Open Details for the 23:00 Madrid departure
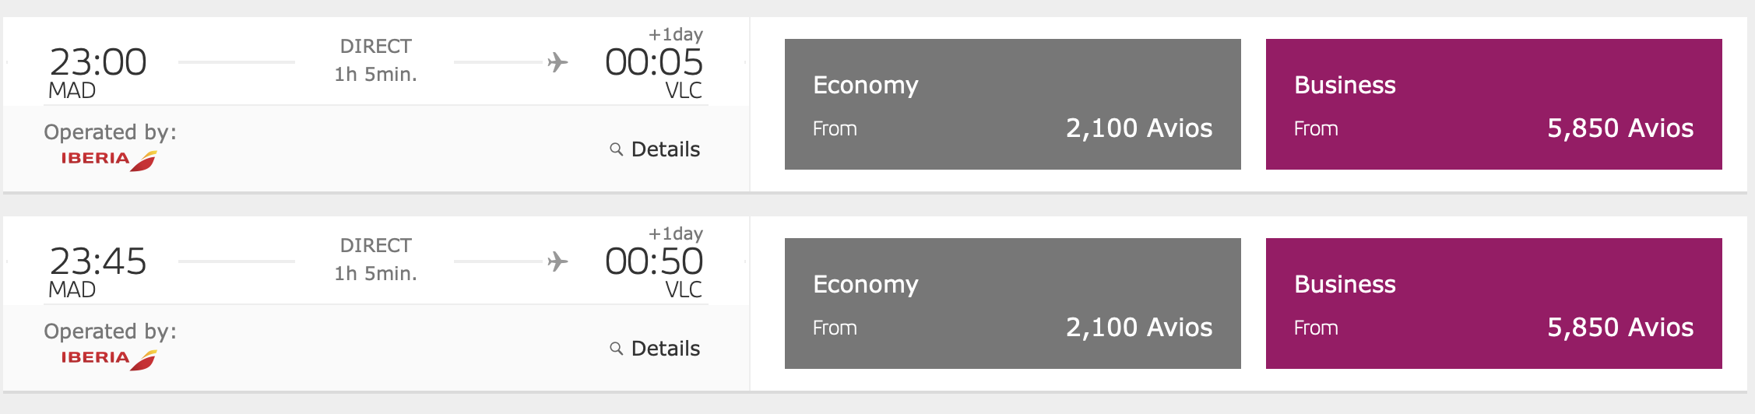The width and height of the screenshot is (1755, 414). [x=665, y=149]
